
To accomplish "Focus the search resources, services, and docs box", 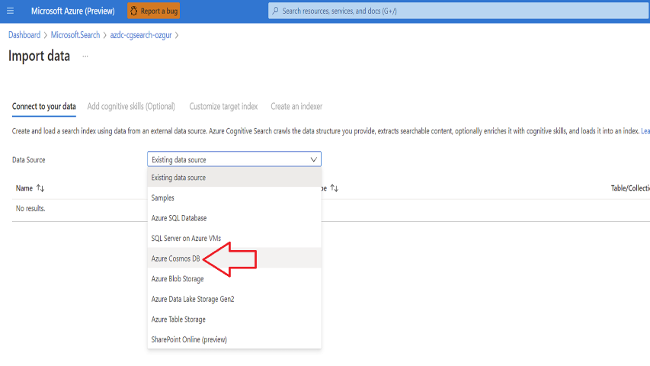I will pyautogui.click(x=459, y=11).
